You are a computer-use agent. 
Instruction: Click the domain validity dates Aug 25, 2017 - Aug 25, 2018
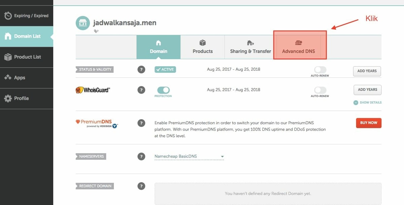click(x=234, y=69)
